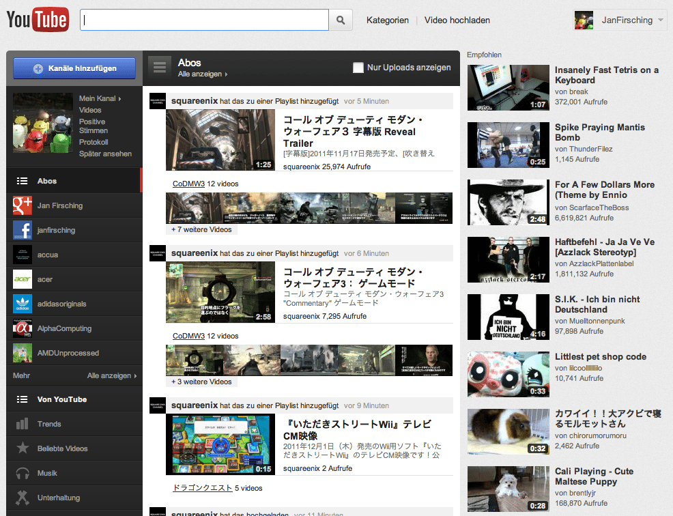The height and width of the screenshot is (516, 673).
Task: Open Kategorien in the top navigation
Action: click(x=388, y=20)
